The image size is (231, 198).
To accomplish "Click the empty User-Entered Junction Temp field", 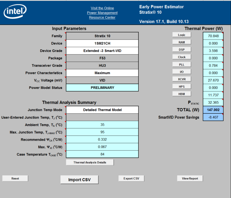I will click(102, 117).
